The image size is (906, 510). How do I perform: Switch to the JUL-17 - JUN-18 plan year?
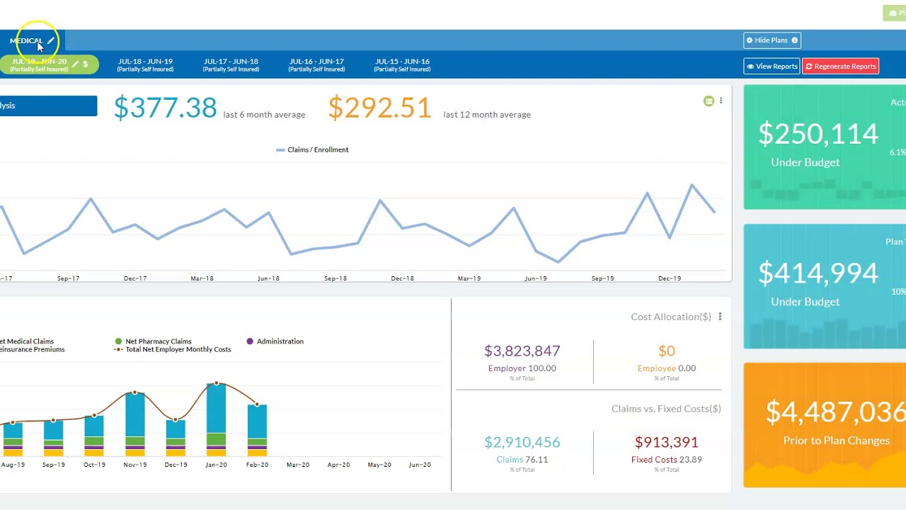coord(231,65)
